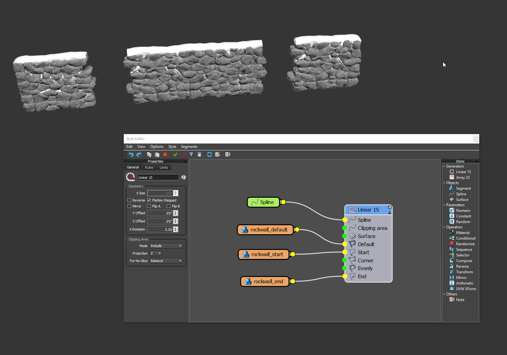Enable the Reverse checkbox
The height and width of the screenshot is (355, 507).
pos(129,200)
